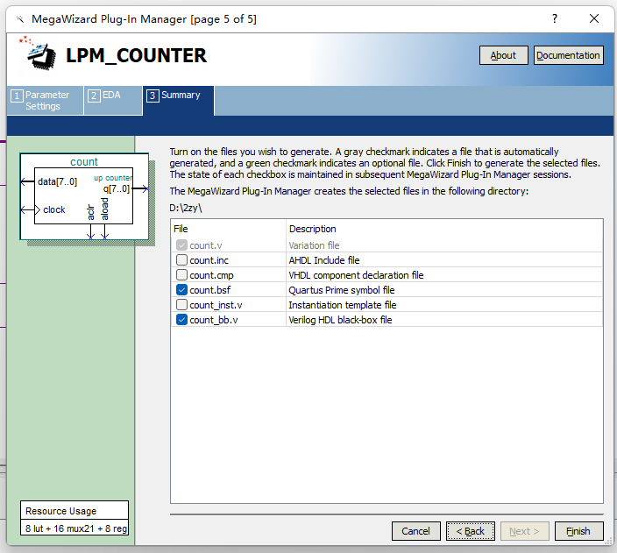617x553 pixels.
Task: Click the LPM_COUNTER chip icon in header
Action: coord(39,54)
